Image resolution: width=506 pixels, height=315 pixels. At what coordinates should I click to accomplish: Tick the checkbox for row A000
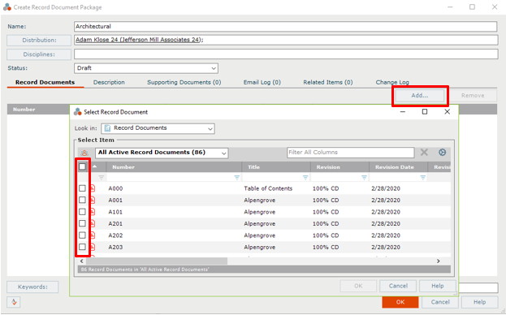coord(82,188)
